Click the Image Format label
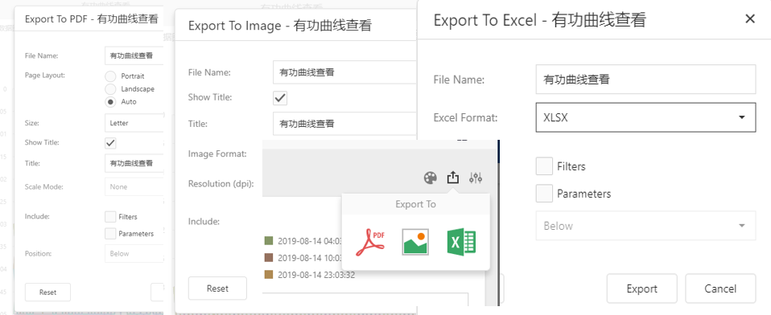771x315 pixels. [217, 153]
